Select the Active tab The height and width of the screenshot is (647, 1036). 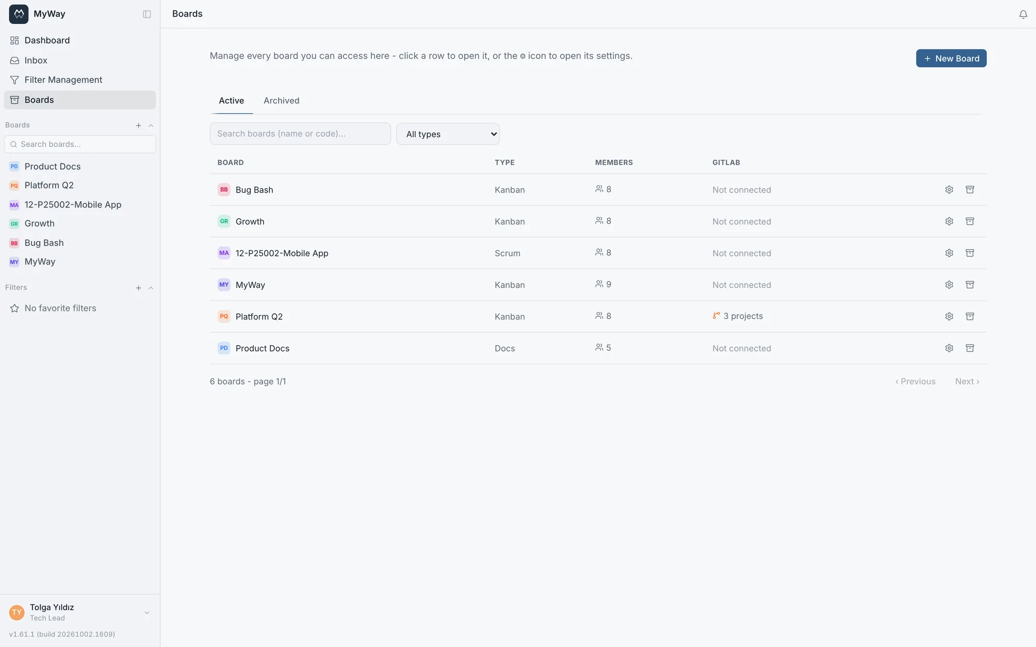pyautogui.click(x=231, y=101)
